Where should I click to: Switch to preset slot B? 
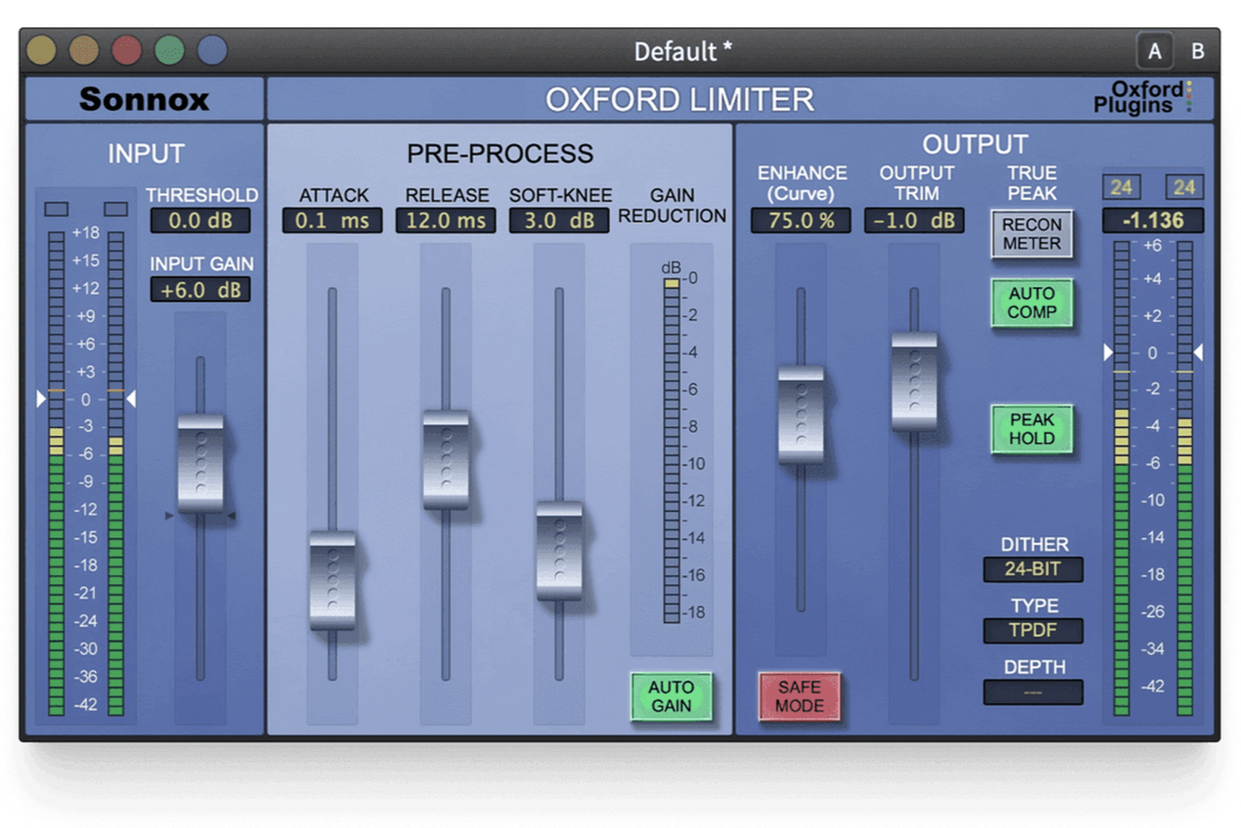(x=1198, y=52)
